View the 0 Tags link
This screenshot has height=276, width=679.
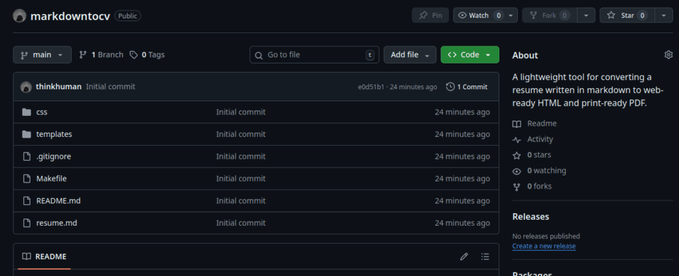[147, 55]
